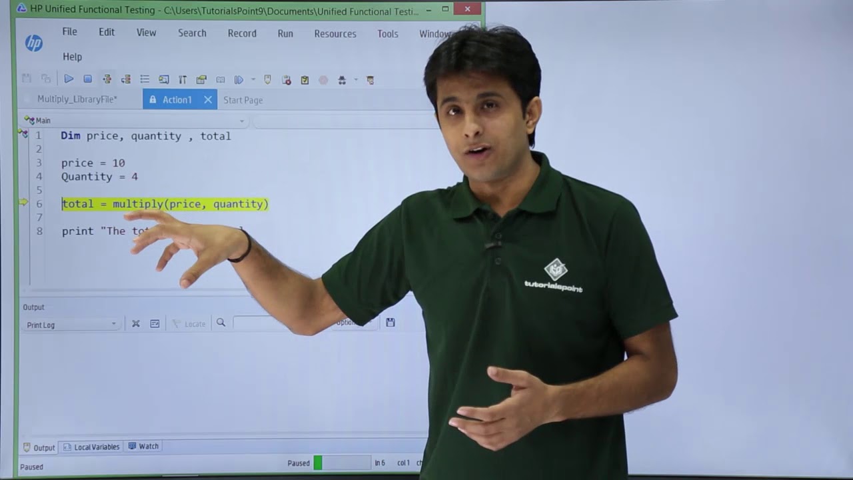Switch to the Local Variables tab
Viewport: 853px width, 480px height.
(91, 447)
